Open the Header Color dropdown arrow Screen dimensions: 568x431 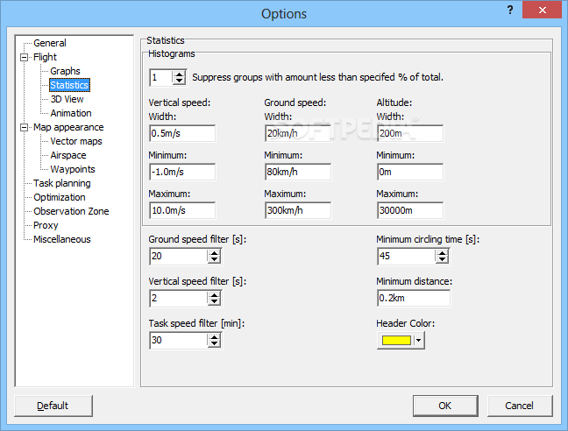pos(418,341)
